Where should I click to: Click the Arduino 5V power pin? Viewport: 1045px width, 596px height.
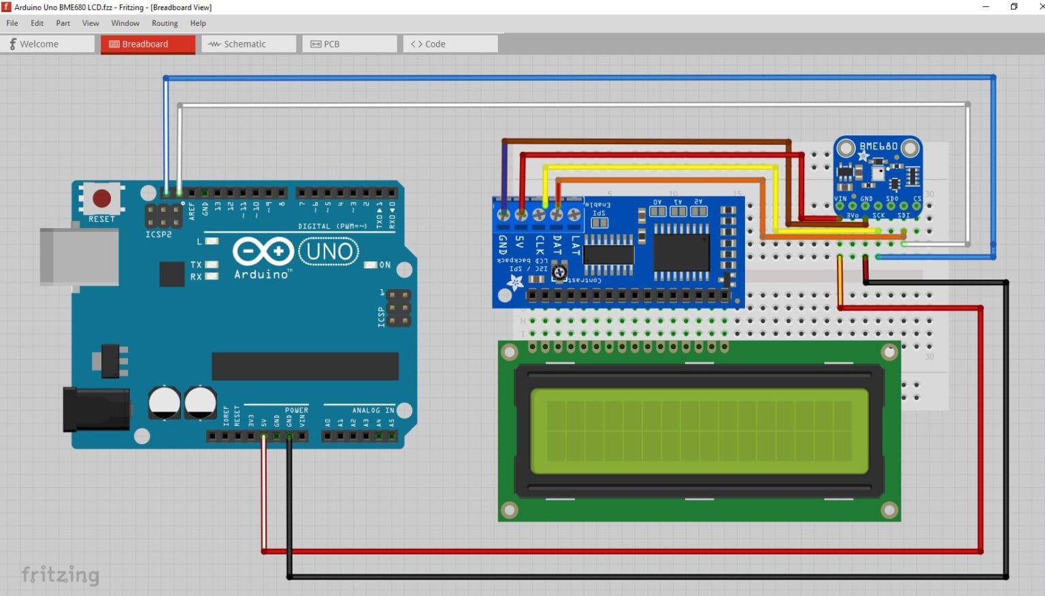pyautogui.click(x=264, y=436)
